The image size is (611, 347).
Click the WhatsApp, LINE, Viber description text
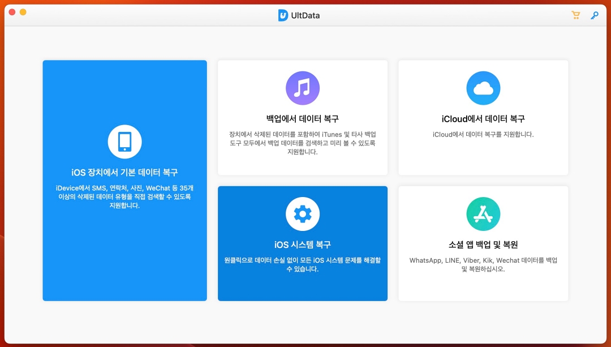(483, 264)
